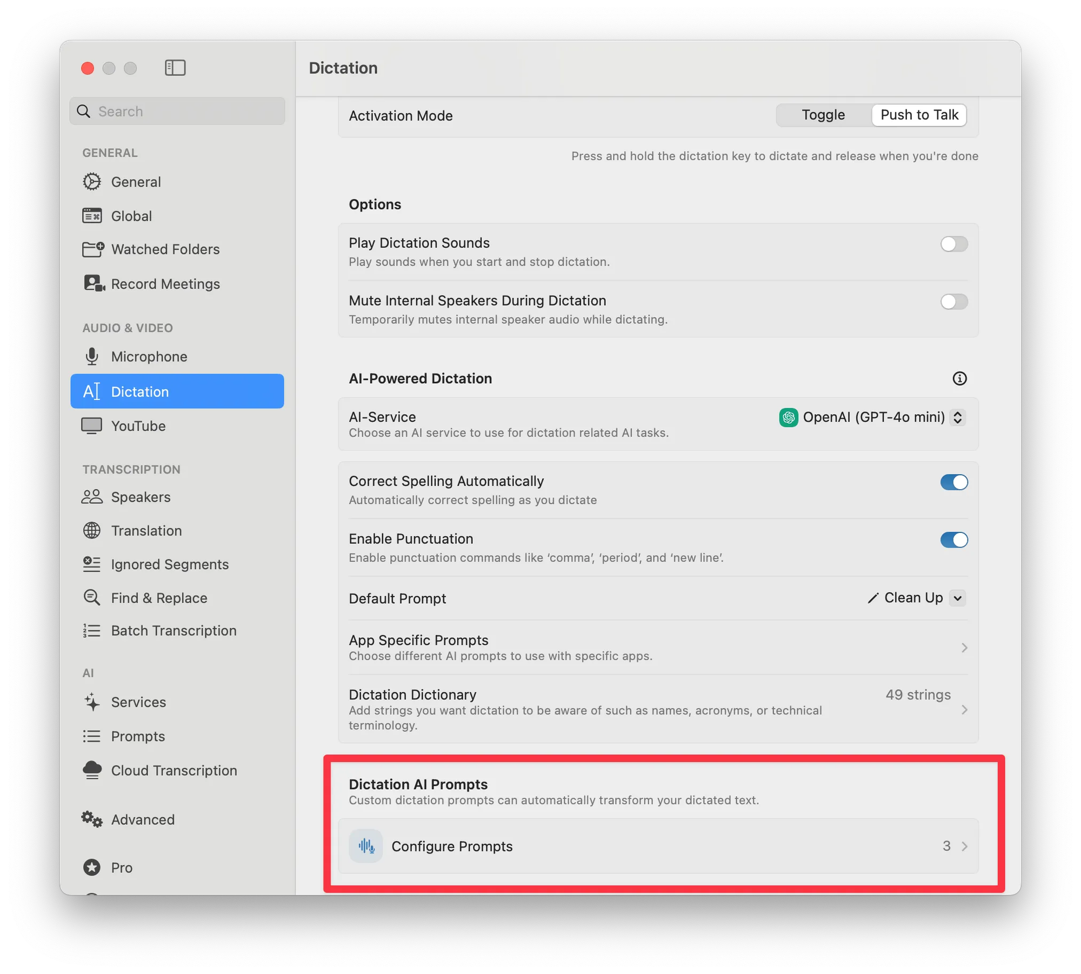Screen dimensions: 1081x974
Task: Open the Translation globe item
Action: (146, 531)
